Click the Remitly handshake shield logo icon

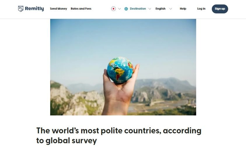click(x=20, y=9)
